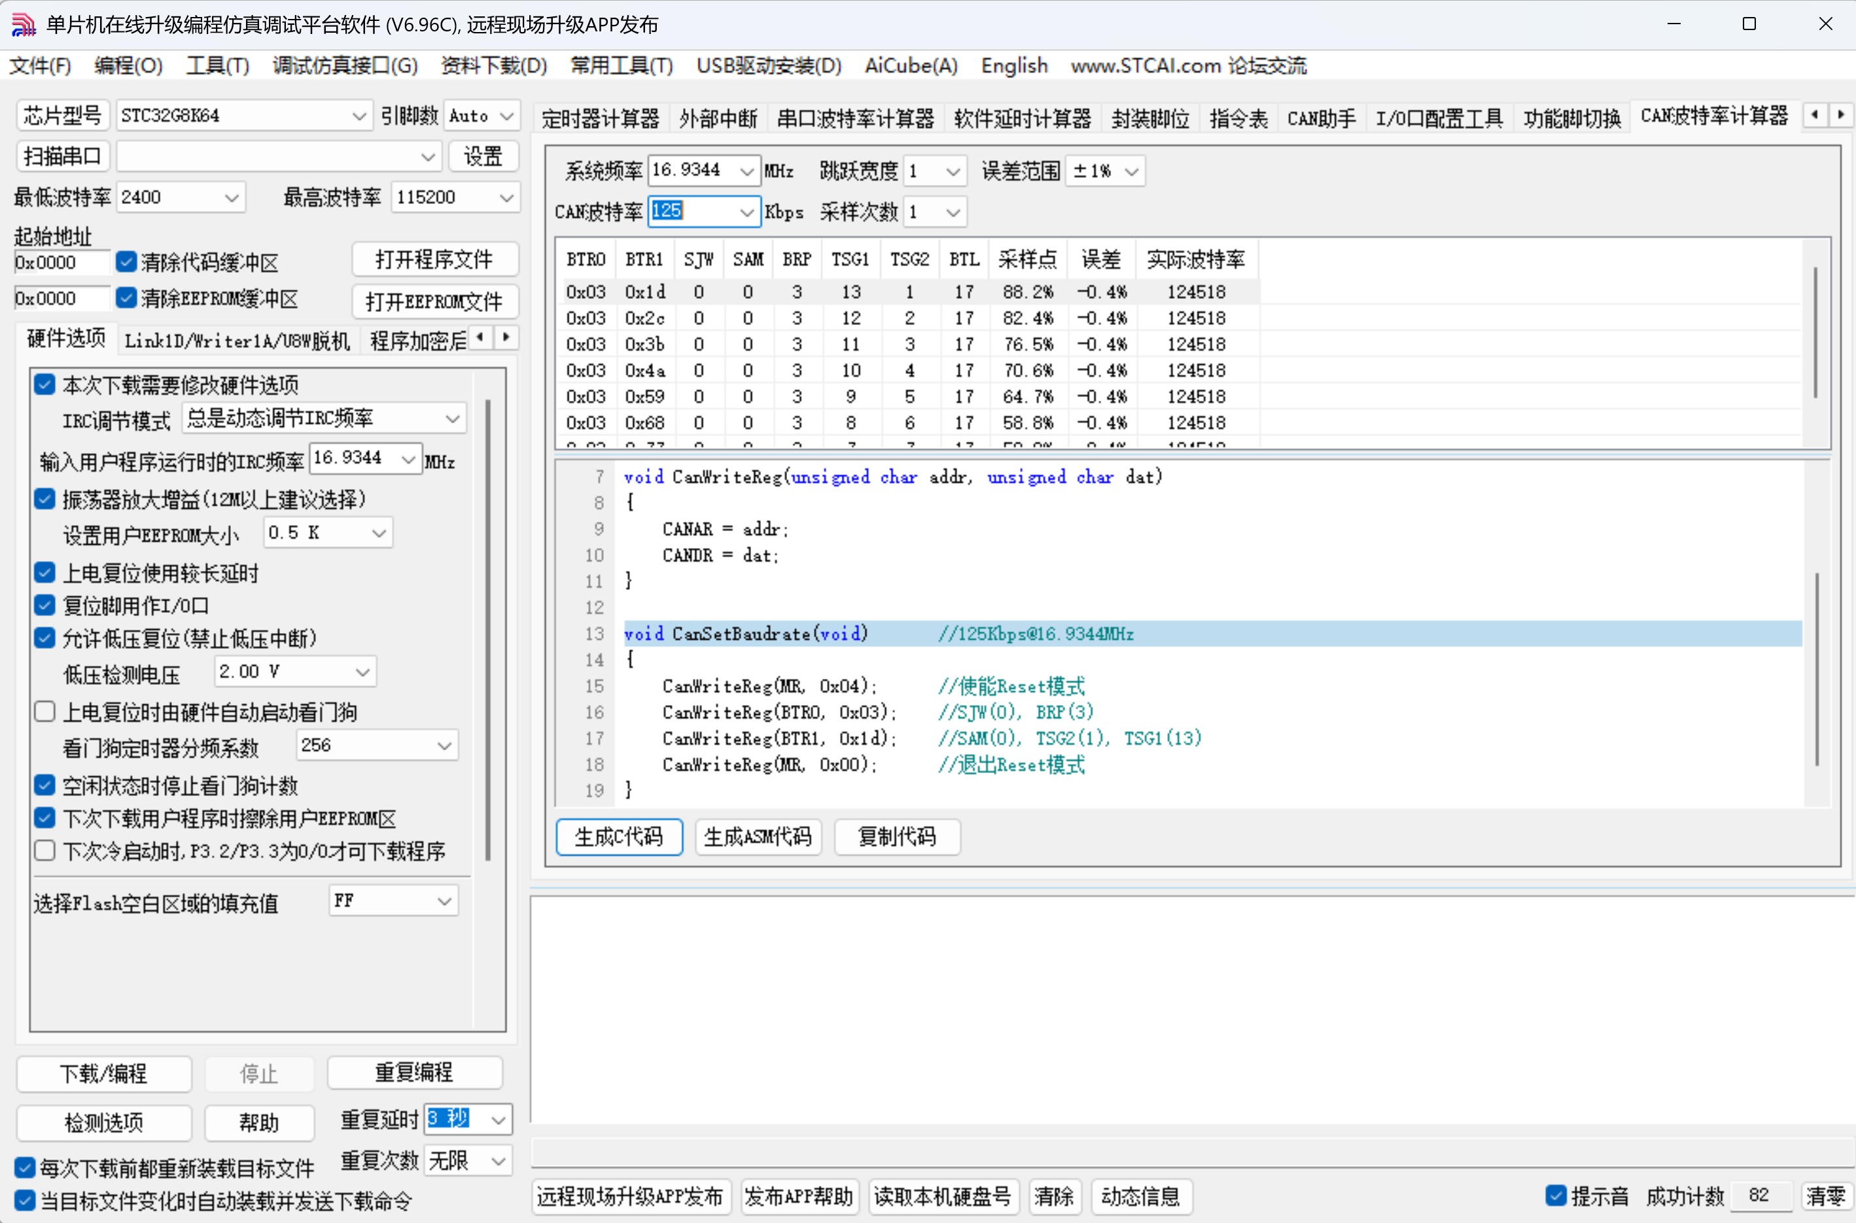This screenshot has height=1223, width=1856.
Task: Switch to the CAN助手 tab
Action: (1321, 118)
